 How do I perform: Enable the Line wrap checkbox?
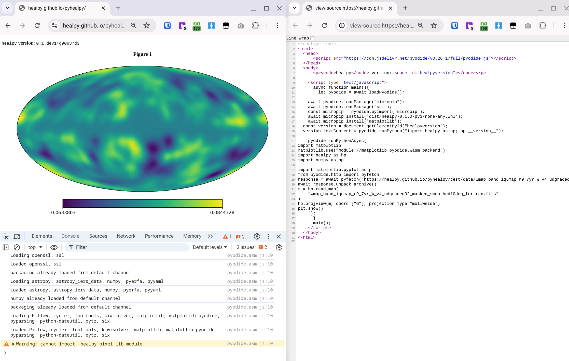point(313,38)
